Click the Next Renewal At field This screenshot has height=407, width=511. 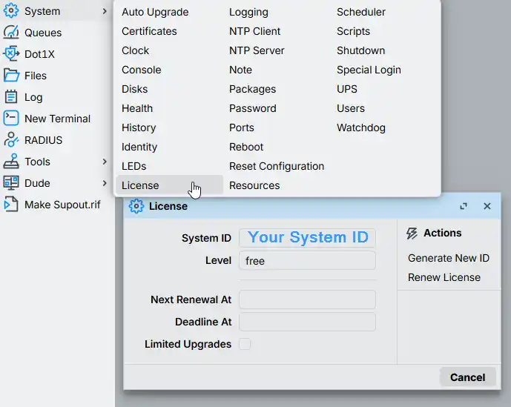point(307,300)
